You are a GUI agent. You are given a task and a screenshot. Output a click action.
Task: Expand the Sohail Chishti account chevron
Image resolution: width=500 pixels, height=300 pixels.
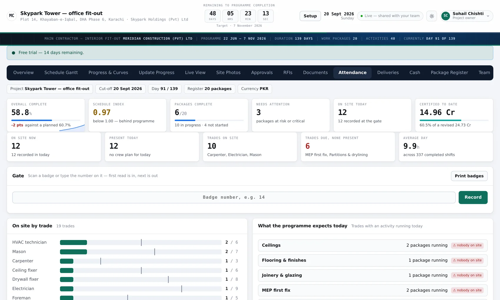[x=488, y=16]
